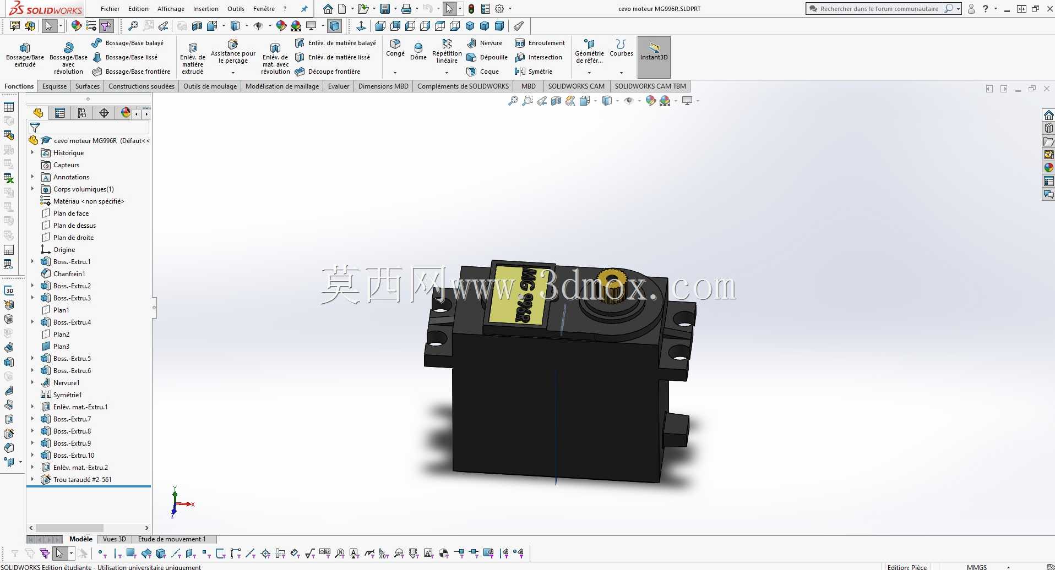Open the options gear in title bar
Viewport: 1055px width, 570px height.
click(x=499, y=9)
